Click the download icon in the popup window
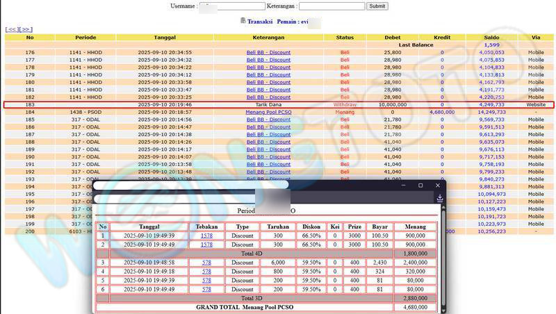 pyautogui.click(x=439, y=199)
